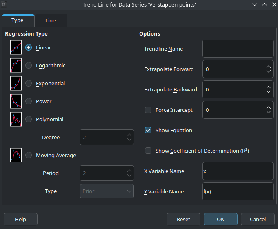Screen dimensions: 278x229
Task: Enable Show Coefficient of Determination checkbox
Action: (x=149, y=151)
